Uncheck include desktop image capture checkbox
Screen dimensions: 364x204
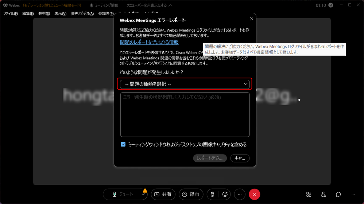123,144
